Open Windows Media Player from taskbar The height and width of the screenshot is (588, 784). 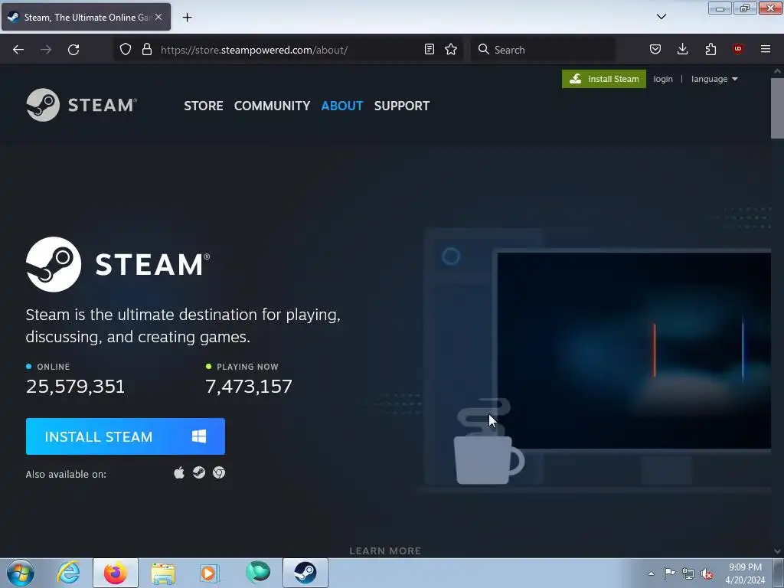210,573
